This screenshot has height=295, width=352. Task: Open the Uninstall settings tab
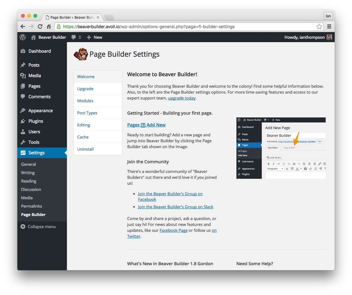click(98, 149)
